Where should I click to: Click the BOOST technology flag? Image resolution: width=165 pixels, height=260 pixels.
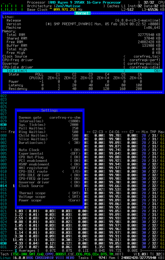[61, 254]
